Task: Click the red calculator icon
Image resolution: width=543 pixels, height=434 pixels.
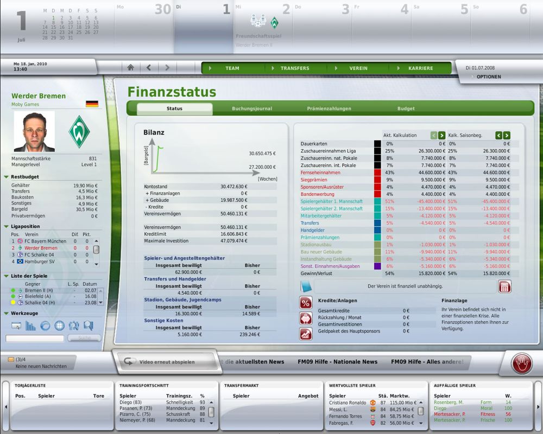Action: (504, 287)
